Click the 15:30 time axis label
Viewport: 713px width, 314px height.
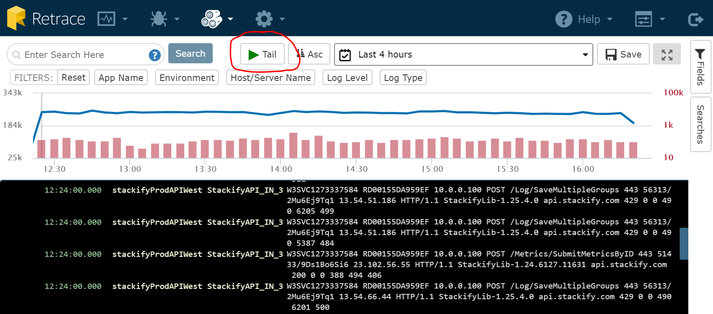tap(507, 169)
